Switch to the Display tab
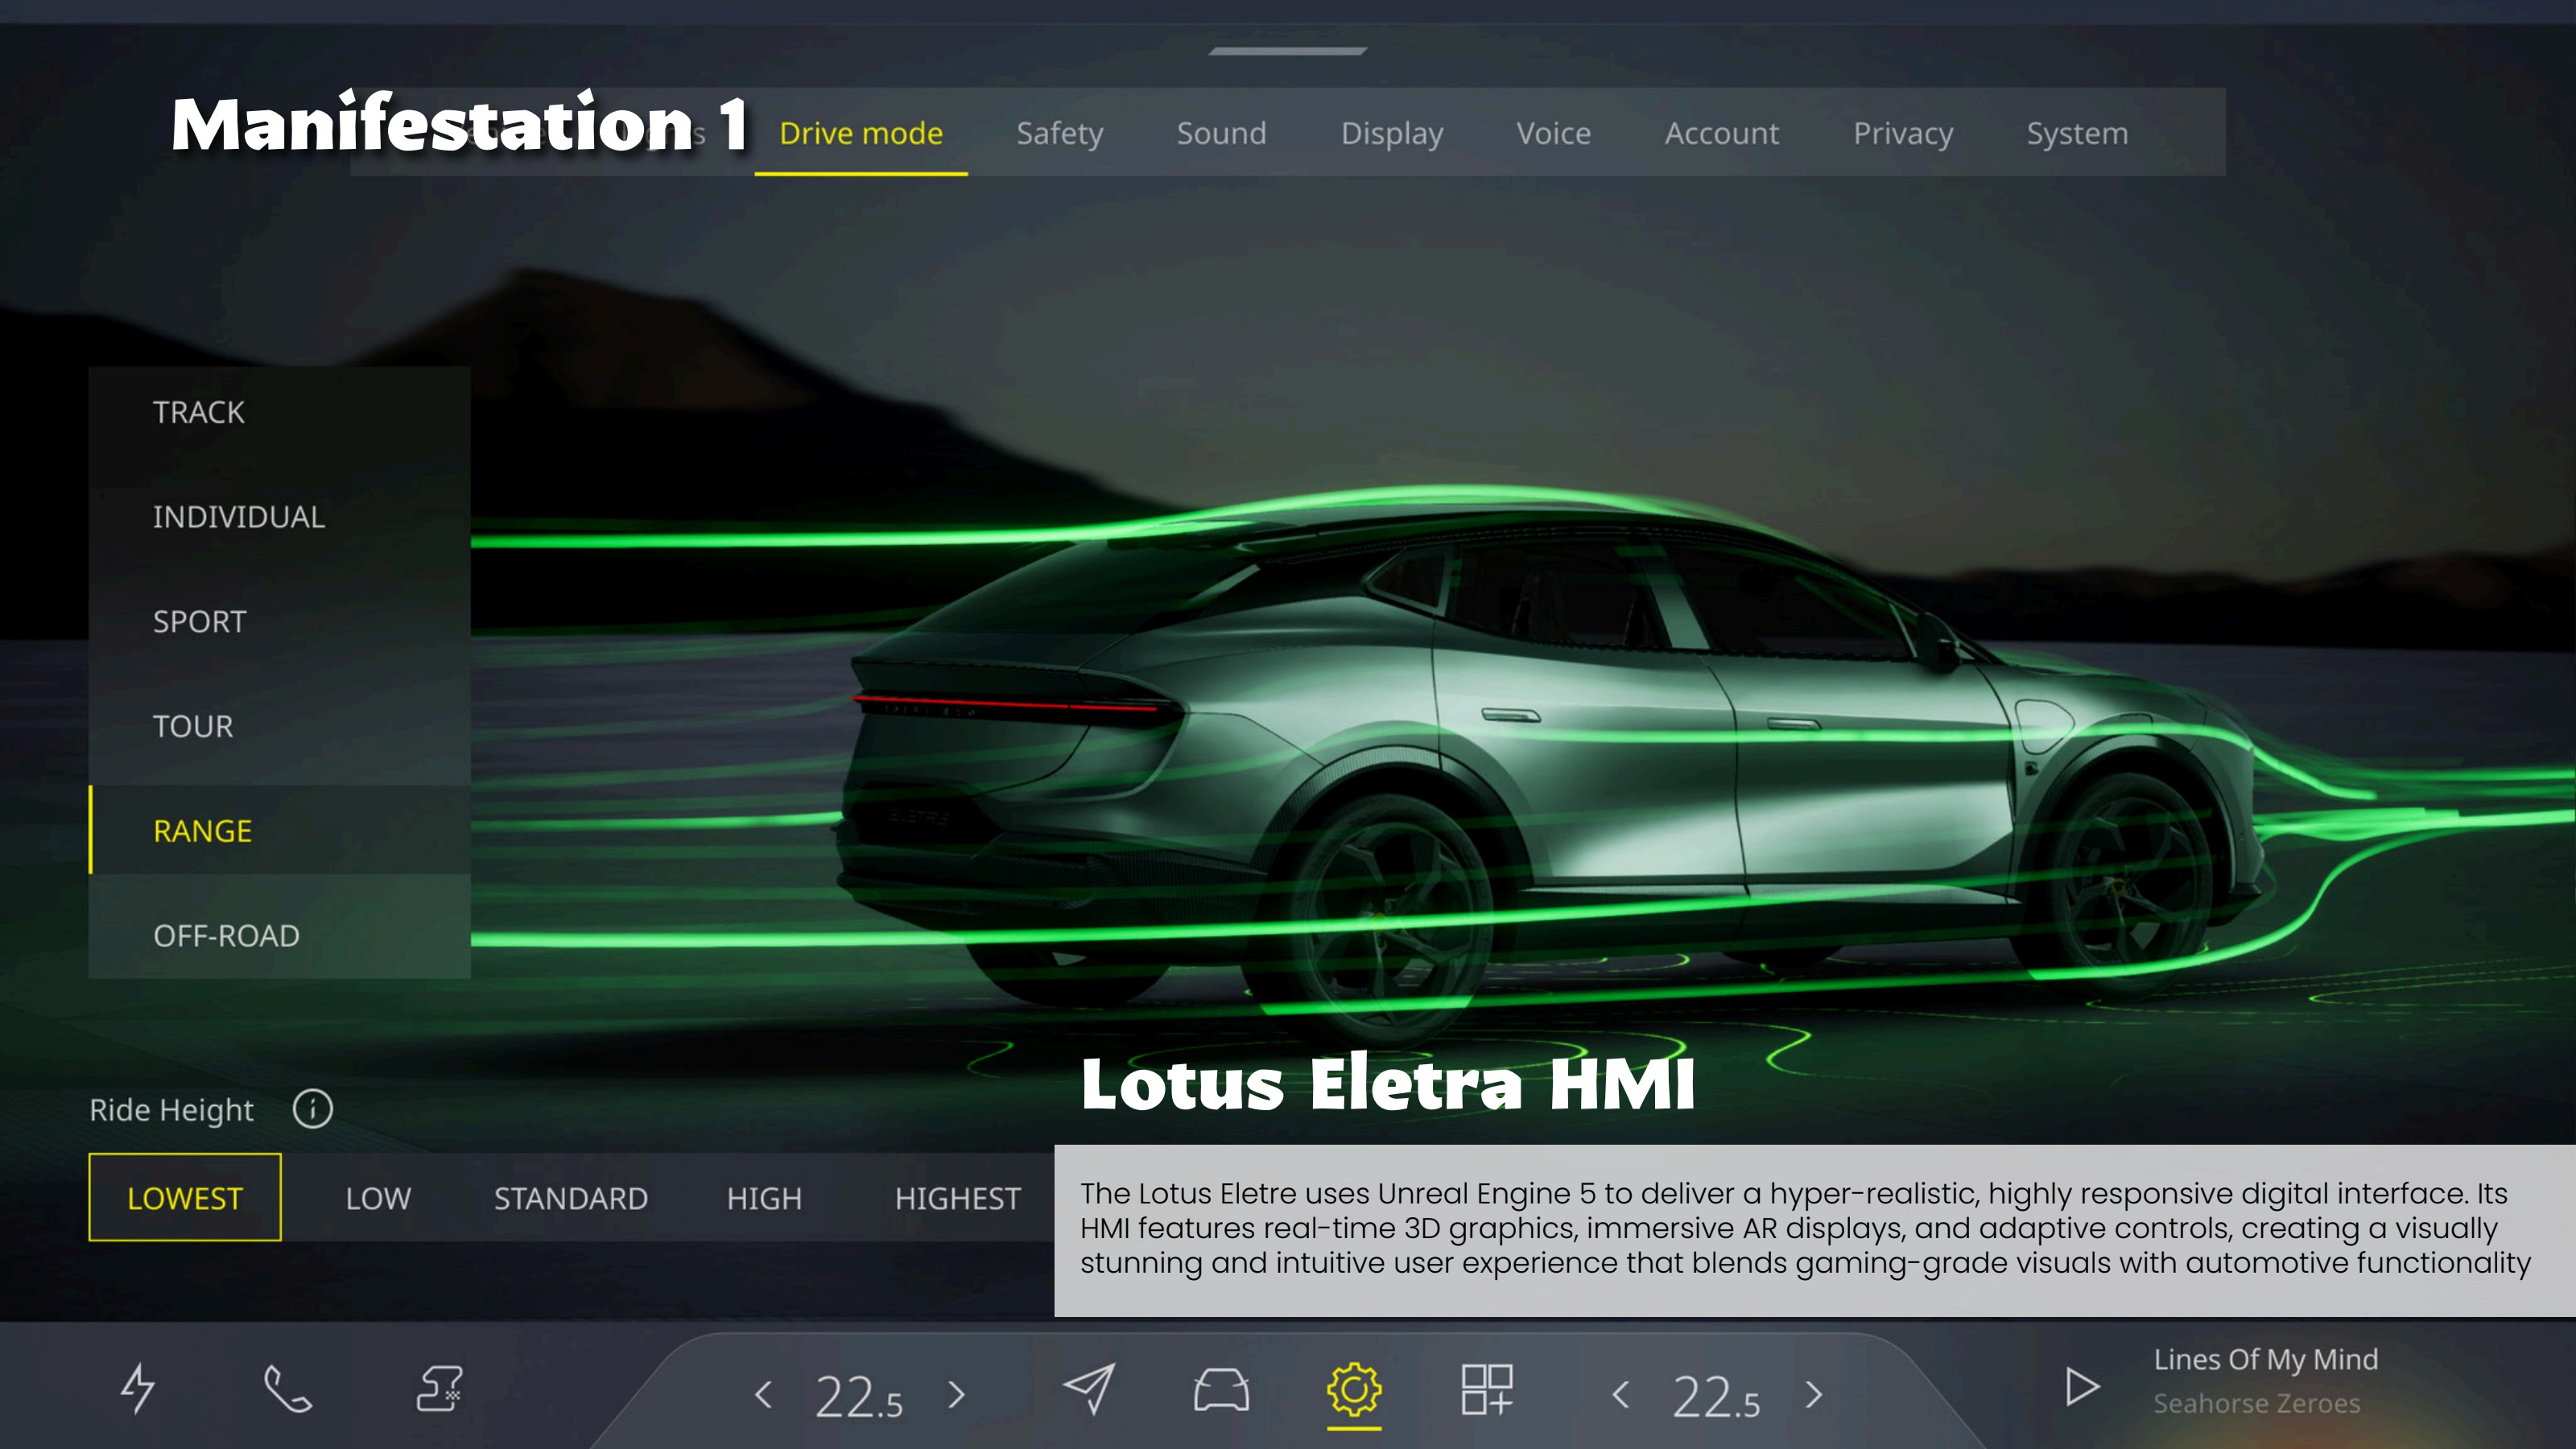 1392,133
